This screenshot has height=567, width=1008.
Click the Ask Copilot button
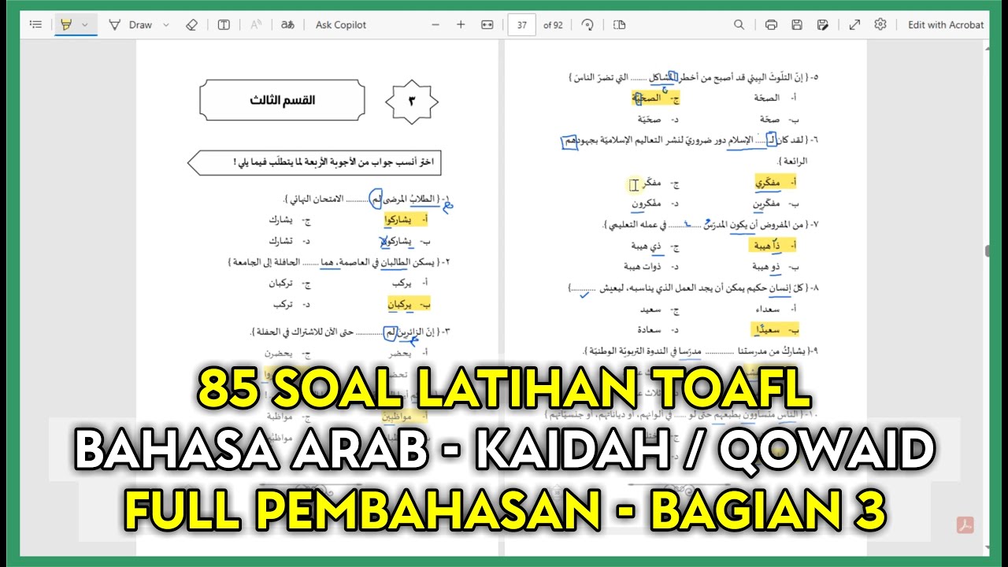(x=341, y=24)
